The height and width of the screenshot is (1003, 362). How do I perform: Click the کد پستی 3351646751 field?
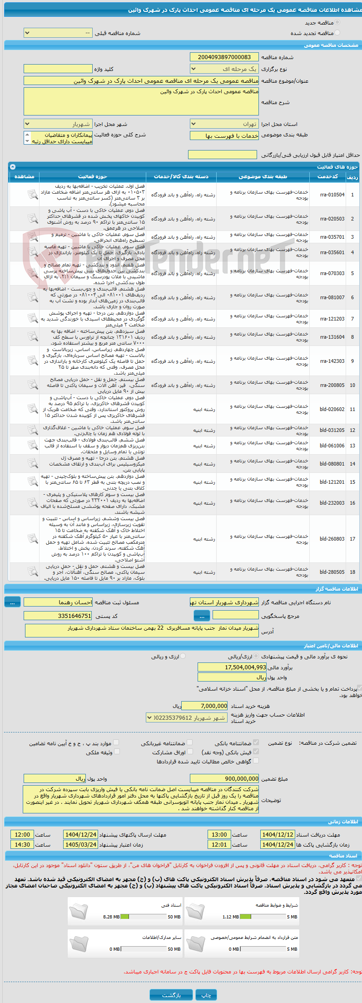coord(58,616)
